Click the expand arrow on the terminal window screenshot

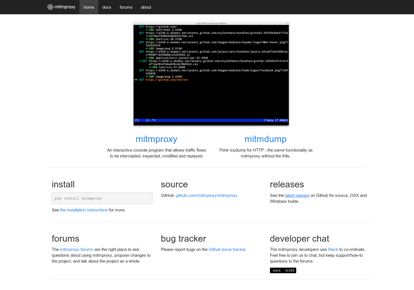(287, 23)
